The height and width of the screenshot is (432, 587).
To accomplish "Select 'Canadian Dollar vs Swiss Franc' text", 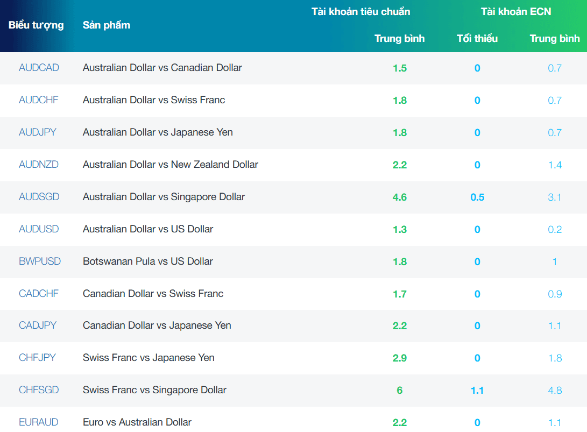I will (x=153, y=293).
